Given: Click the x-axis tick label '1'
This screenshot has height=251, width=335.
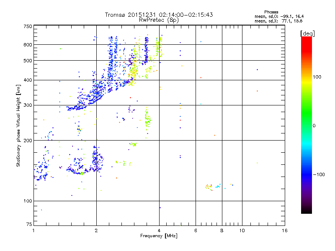Looking at the screenshot, I should 33,231.
